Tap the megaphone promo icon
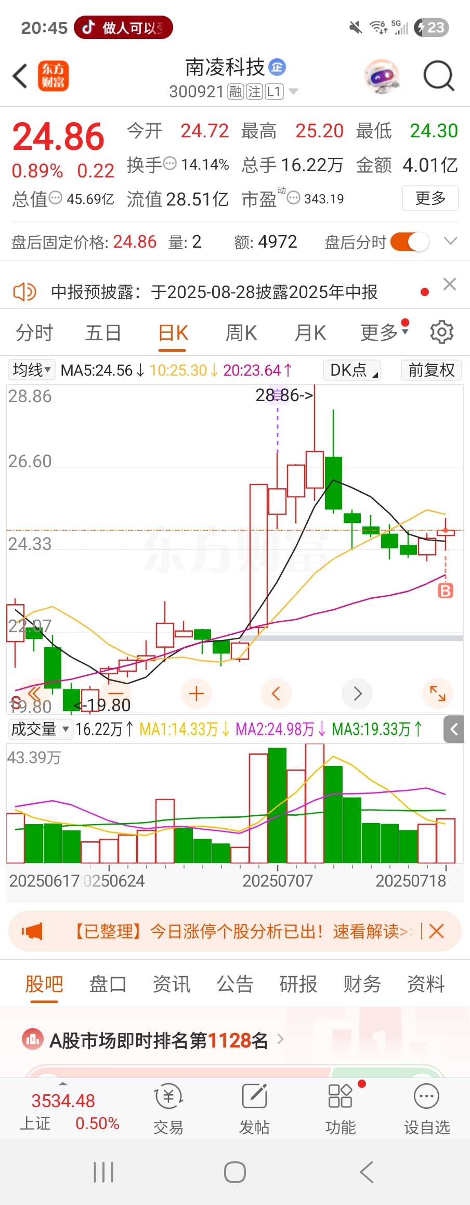This screenshot has width=470, height=1205. pyautogui.click(x=32, y=931)
